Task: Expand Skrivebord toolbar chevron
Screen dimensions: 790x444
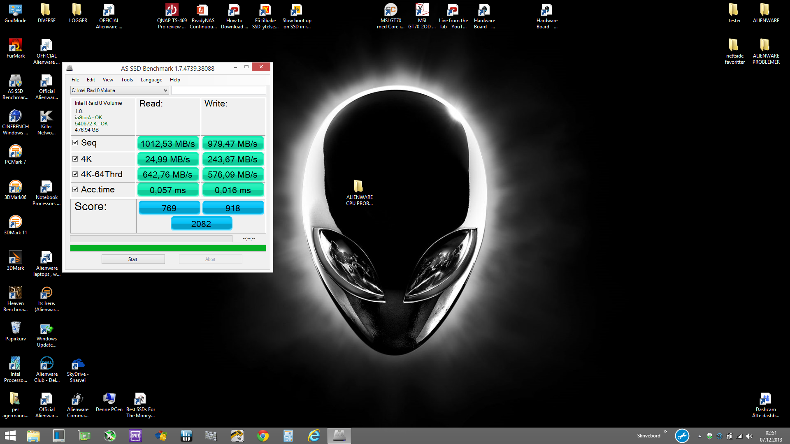Action: (665, 431)
